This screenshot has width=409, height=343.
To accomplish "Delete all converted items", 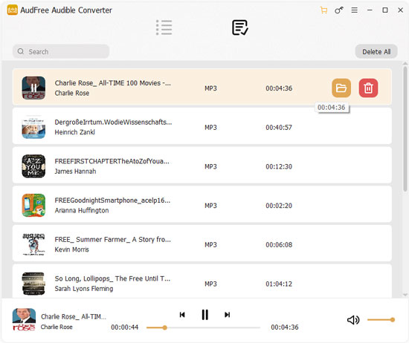I will 376,51.
